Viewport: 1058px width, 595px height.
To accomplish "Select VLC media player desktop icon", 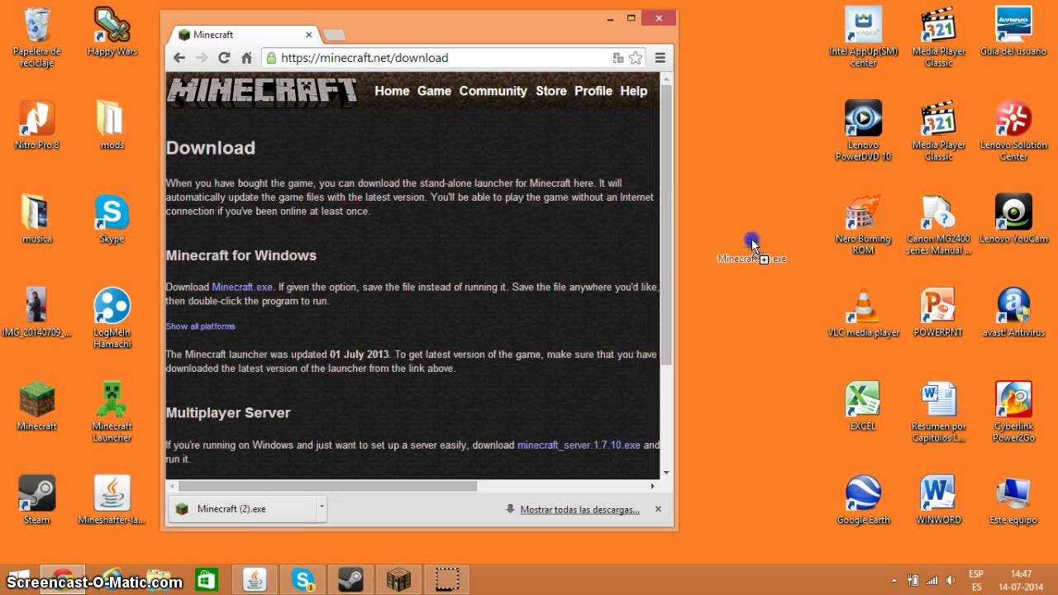I will click(864, 312).
